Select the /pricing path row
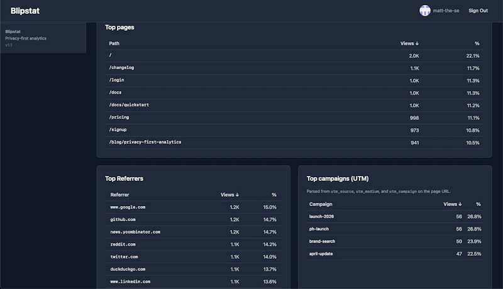Screen dimensions: 503x289 (x=294, y=118)
